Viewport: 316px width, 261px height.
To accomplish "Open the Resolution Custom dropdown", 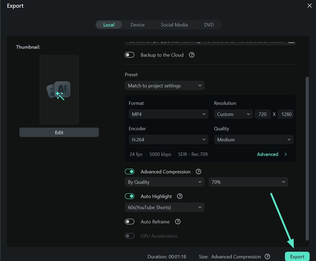I will pos(233,114).
